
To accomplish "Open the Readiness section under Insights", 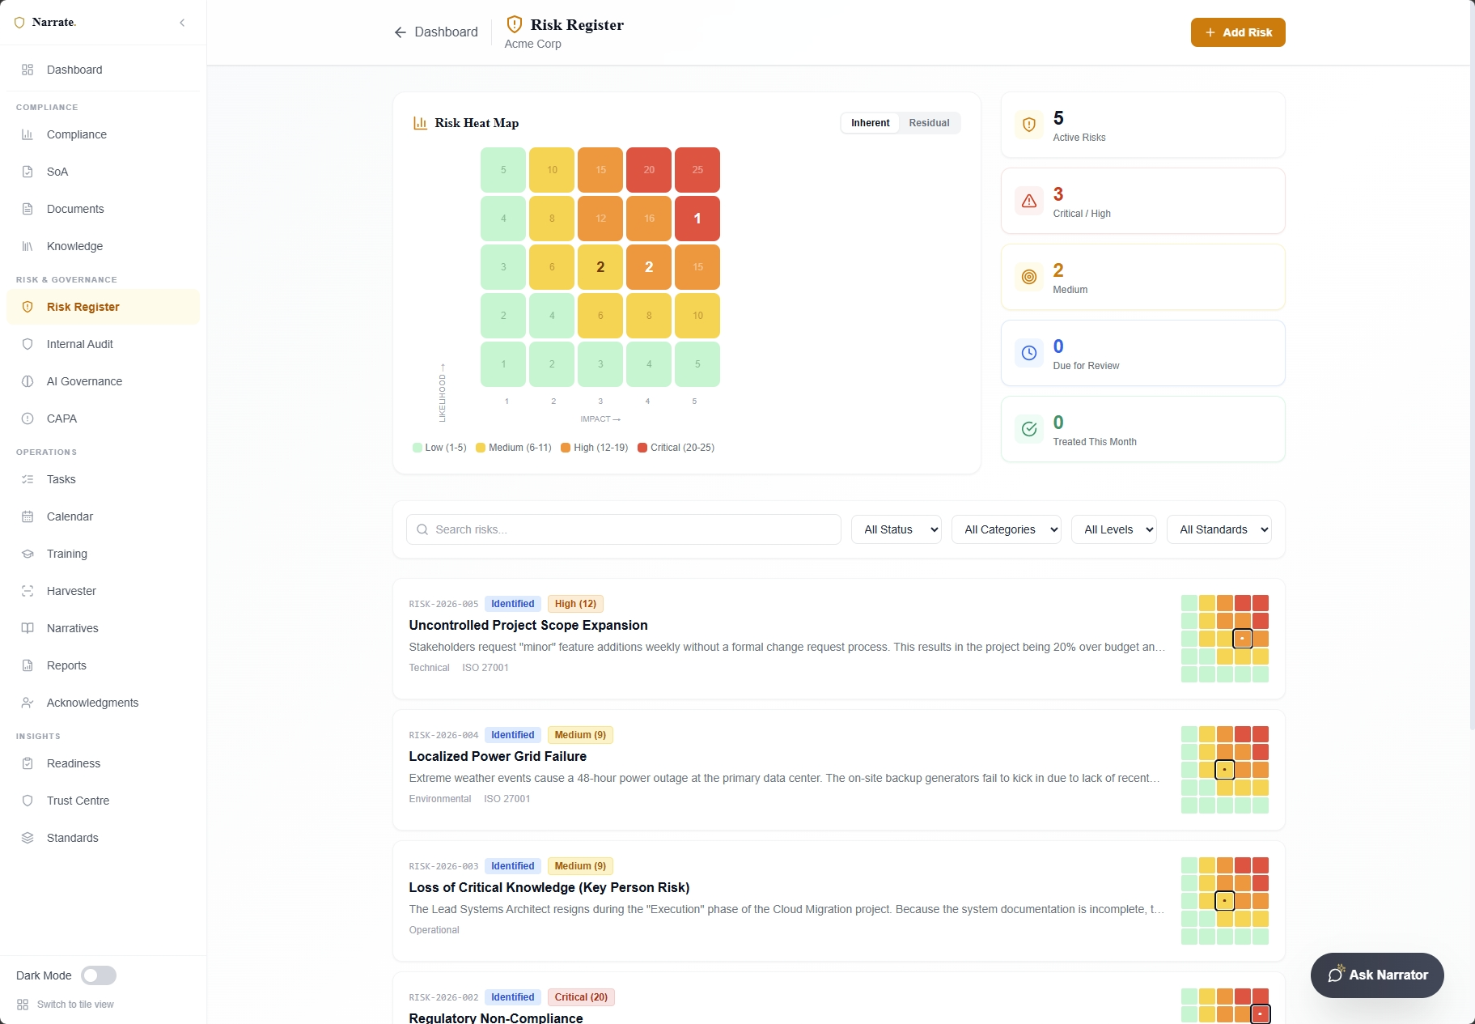I will click(73, 763).
